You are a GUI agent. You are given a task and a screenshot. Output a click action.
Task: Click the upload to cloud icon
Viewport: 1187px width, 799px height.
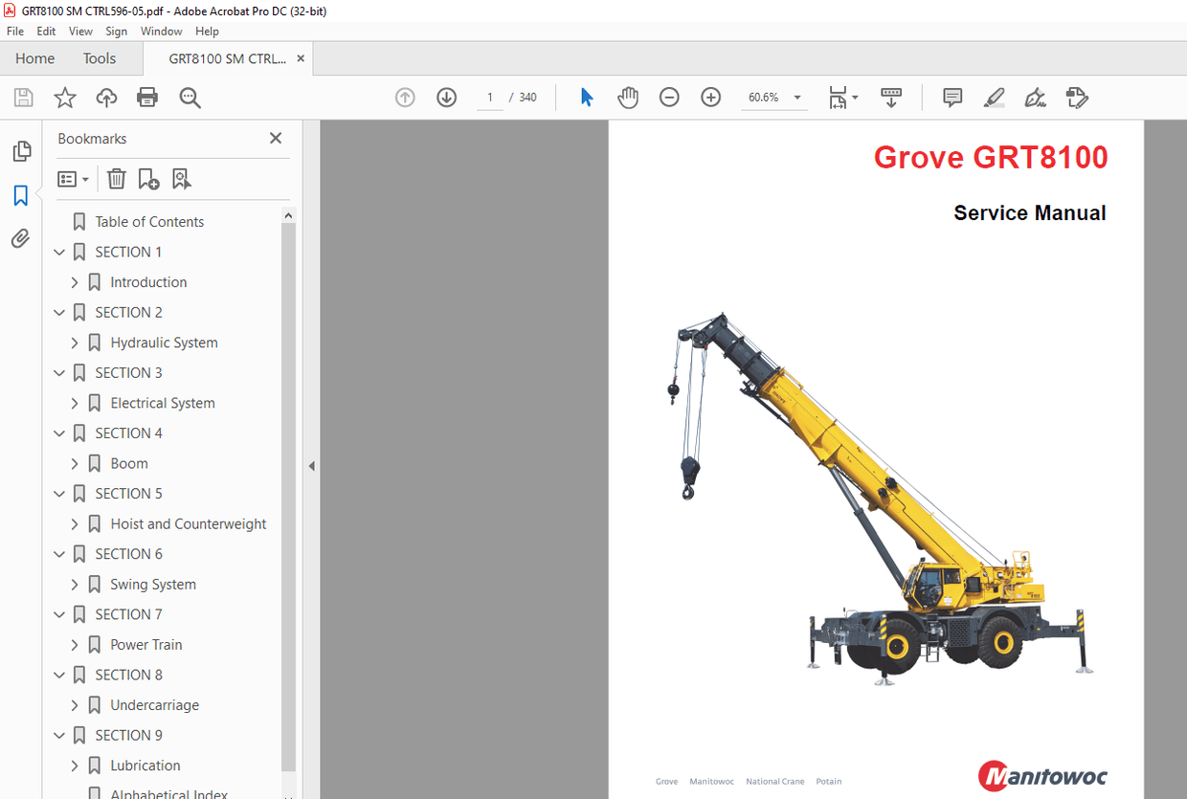point(106,98)
